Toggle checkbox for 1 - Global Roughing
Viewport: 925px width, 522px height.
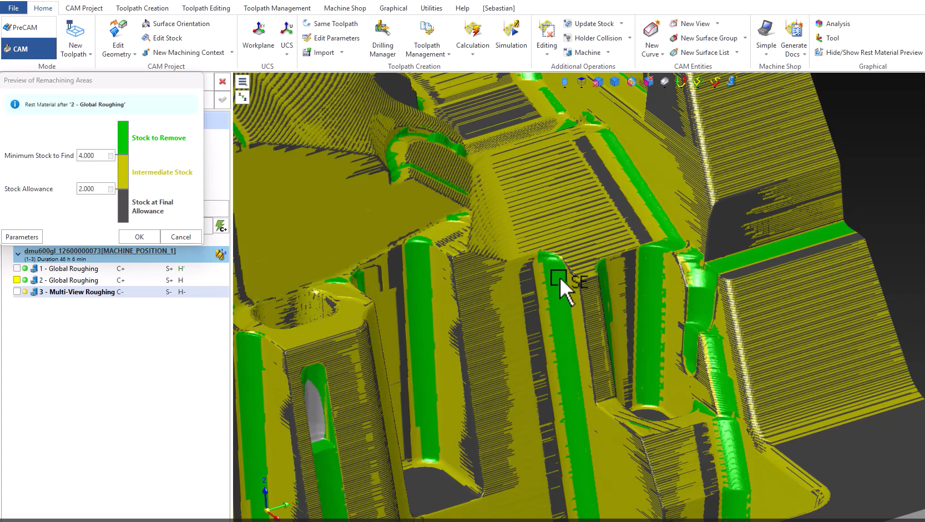(17, 268)
